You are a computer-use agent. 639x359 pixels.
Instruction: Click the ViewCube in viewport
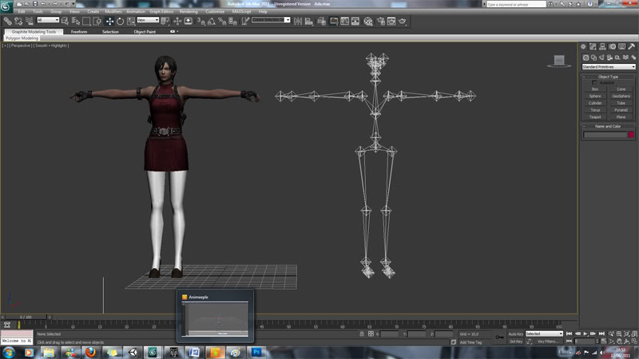(559, 61)
